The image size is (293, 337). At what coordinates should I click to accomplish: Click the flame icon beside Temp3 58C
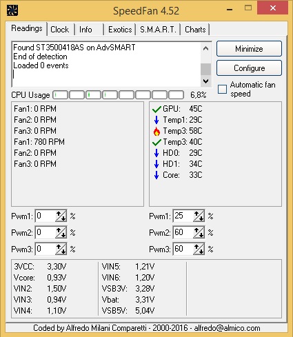(x=156, y=131)
